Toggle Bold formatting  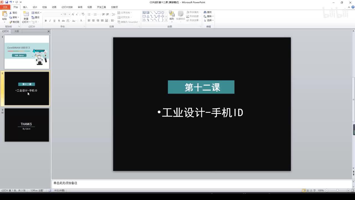(x=46, y=21)
